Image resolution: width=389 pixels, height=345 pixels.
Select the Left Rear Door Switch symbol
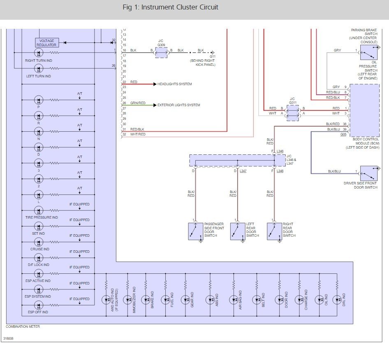(238, 231)
